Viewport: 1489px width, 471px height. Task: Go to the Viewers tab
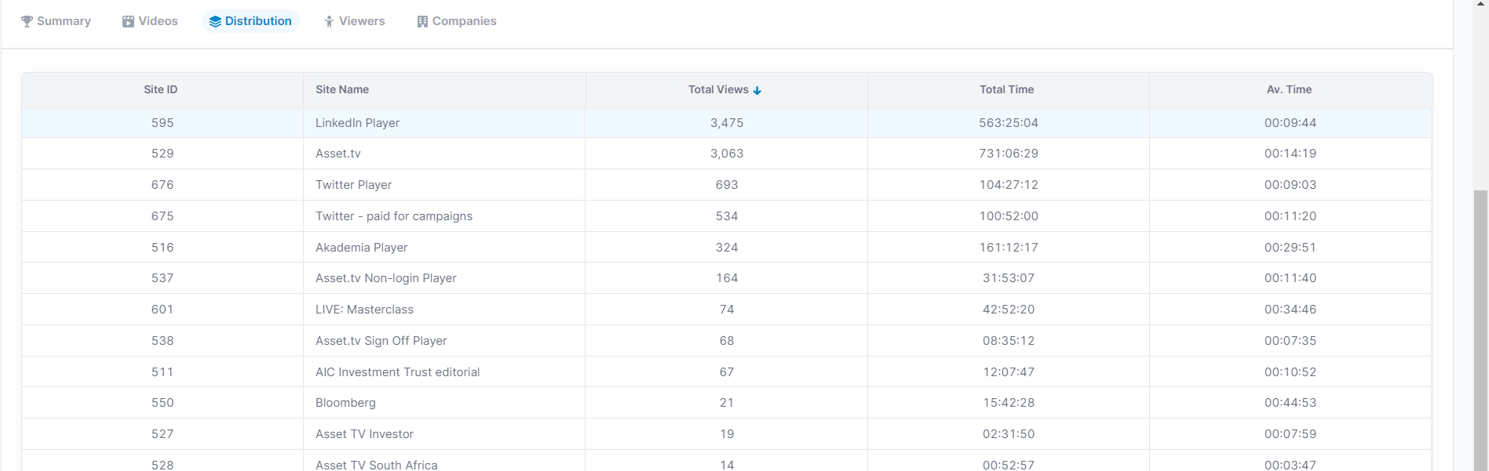(355, 21)
